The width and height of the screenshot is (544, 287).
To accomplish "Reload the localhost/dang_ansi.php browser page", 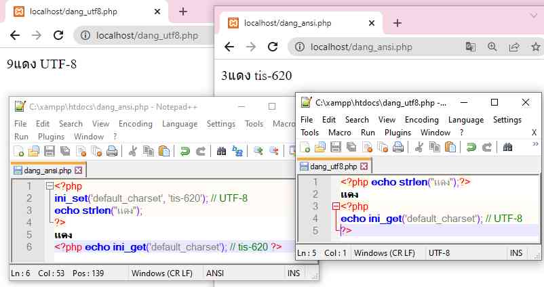I will (x=272, y=47).
